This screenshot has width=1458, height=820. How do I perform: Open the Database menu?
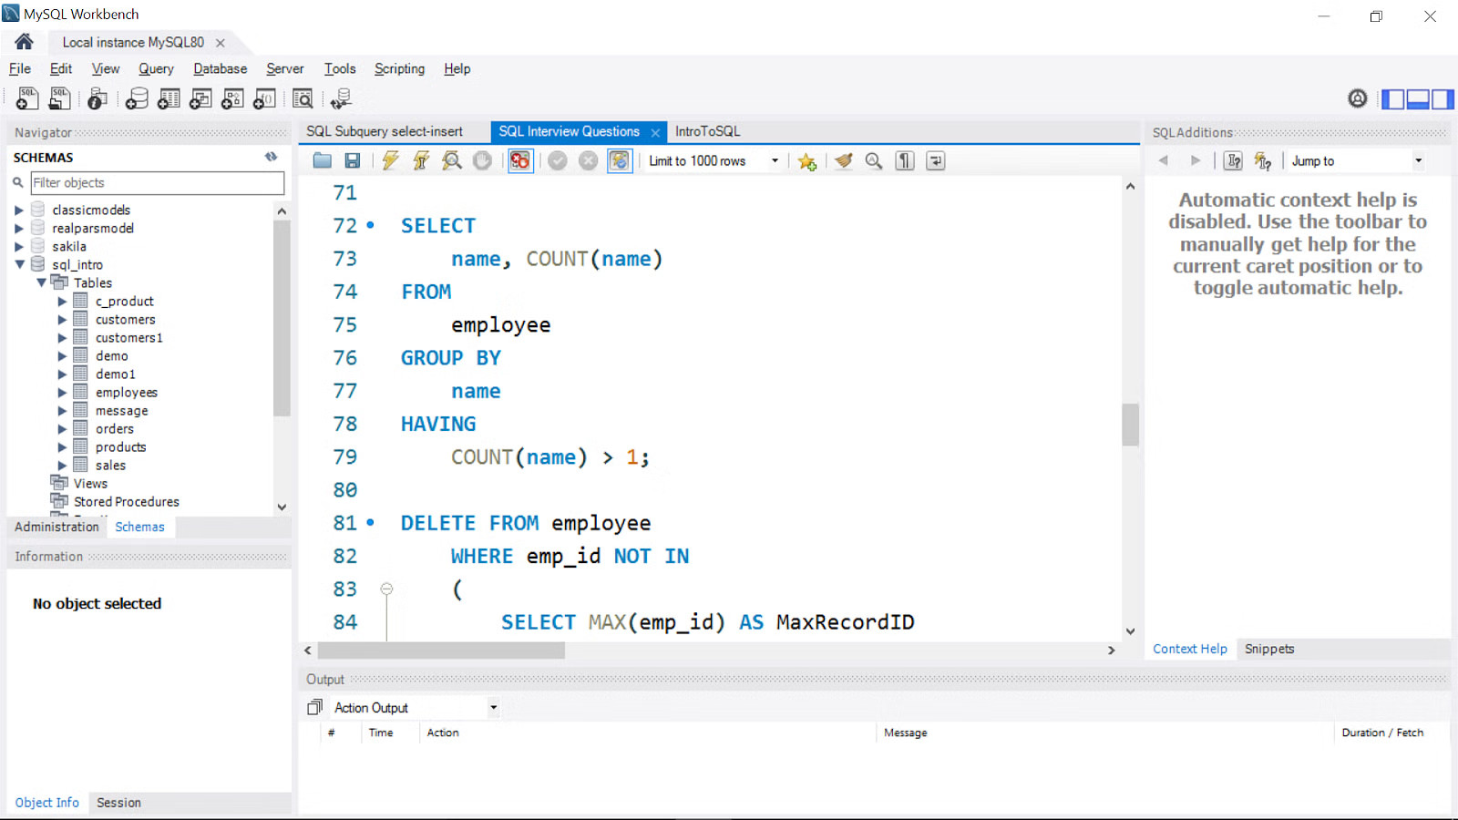220,69
